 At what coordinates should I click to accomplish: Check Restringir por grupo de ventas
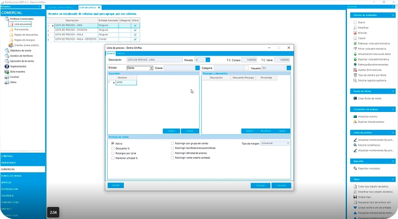pyautogui.click(x=172, y=143)
